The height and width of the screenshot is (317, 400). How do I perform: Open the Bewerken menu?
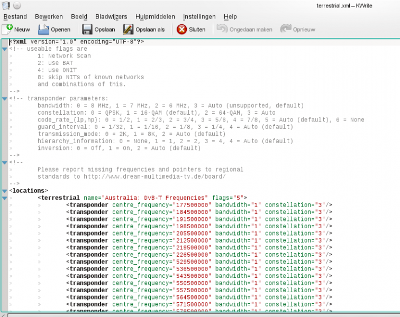click(48, 17)
